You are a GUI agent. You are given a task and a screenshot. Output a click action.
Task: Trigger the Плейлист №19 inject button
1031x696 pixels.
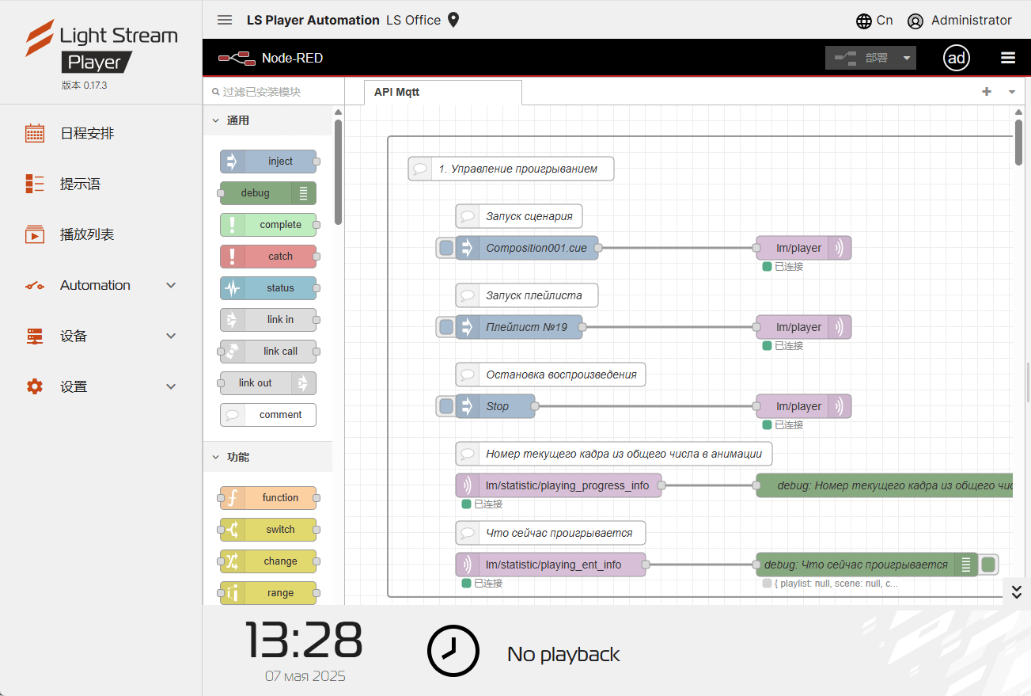[x=446, y=327]
